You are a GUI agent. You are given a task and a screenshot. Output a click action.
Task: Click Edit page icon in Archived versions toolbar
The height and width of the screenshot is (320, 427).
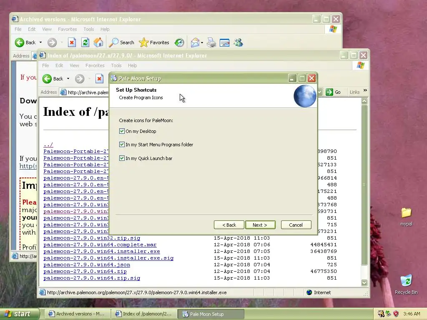click(225, 42)
